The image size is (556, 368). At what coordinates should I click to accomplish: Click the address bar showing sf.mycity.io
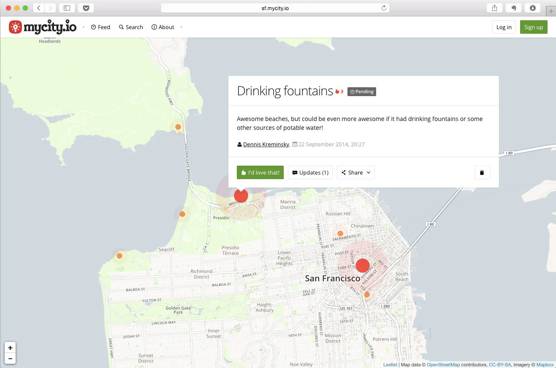tap(275, 8)
